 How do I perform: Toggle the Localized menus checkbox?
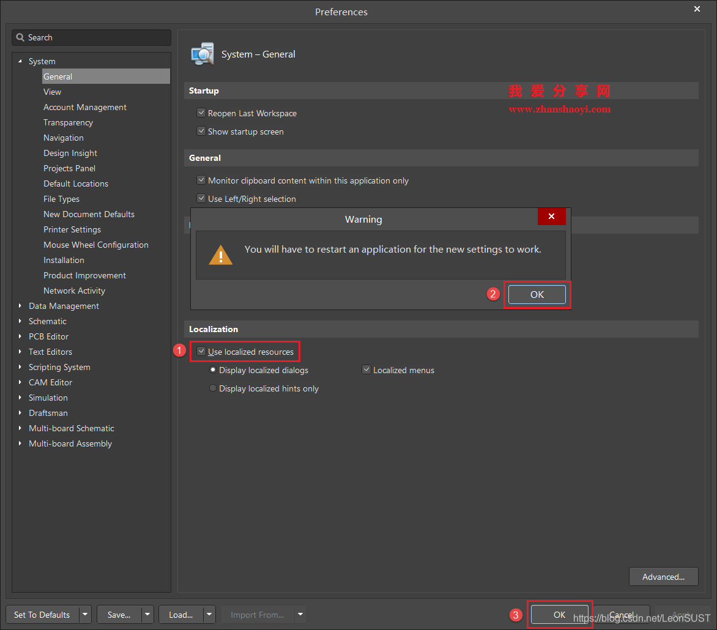[x=366, y=370]
